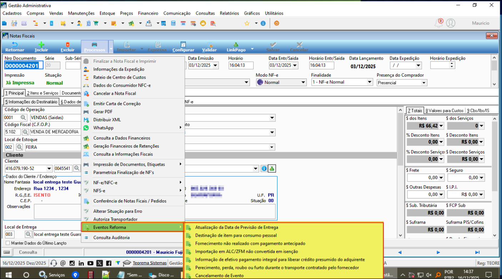The width and height of the screenshot is (502, 279).
Task: Toggle Manter Dados do Último Lançto checkbox
Action: (8, 243)
